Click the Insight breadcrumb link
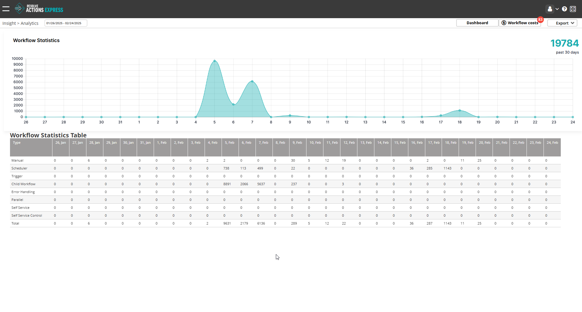The height and width of the screenshot is (312, 582). [9, 23]
